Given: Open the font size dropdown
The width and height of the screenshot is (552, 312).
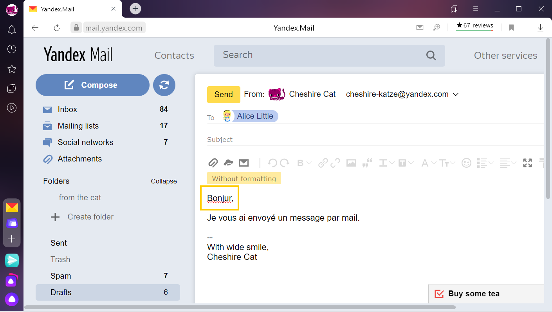Looking at the screenshot, I should (x=447, y=163).
